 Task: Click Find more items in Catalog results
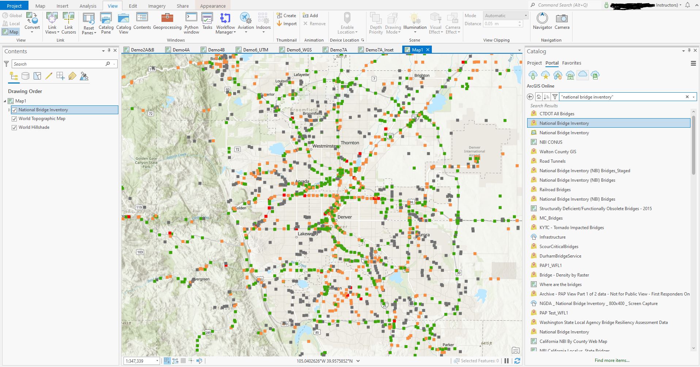click(x=612, y=360)
